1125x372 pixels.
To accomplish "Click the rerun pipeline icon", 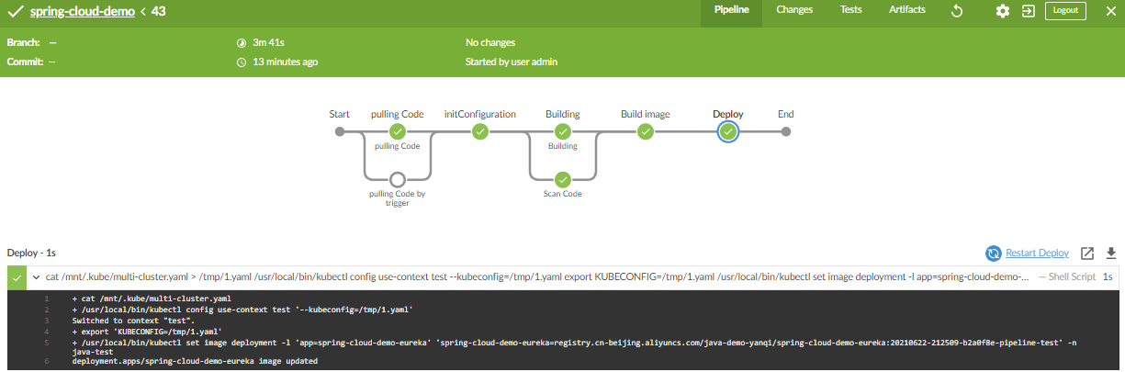I will click(x=956, y=11).
